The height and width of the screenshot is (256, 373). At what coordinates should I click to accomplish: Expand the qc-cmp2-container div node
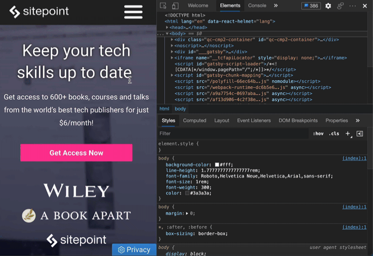pos(172,40)
